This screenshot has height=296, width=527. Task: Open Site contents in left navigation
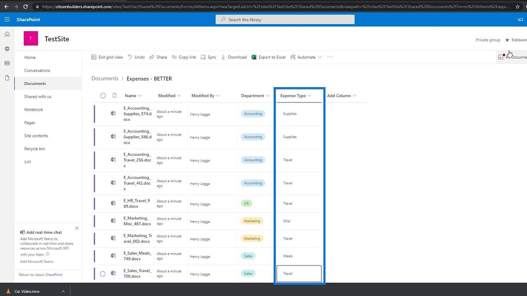(x=36, y=136)
